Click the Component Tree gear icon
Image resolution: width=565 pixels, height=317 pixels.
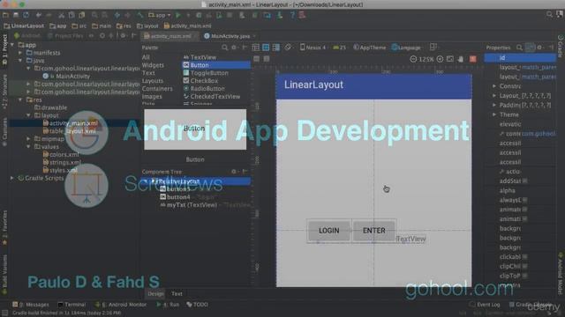click(x=234, y=172)
